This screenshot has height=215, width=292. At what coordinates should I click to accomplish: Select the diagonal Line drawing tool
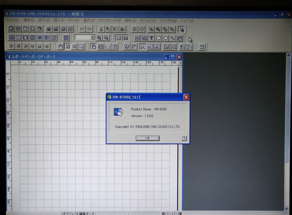pyautogui.click(x=172, y=38)
